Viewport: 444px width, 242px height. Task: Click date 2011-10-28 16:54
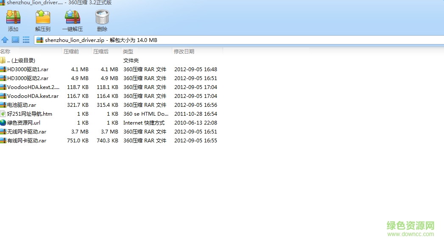[x=195, y=114]
